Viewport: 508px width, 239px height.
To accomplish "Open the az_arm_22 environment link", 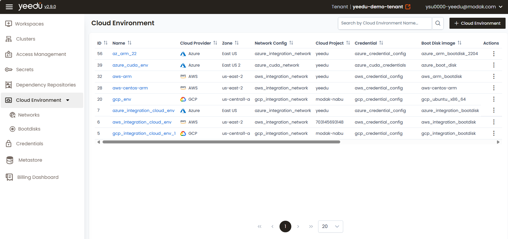I will coord(124,54).
